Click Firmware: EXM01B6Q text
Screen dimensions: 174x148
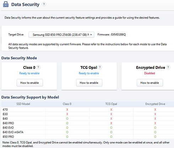pos(112,34)
